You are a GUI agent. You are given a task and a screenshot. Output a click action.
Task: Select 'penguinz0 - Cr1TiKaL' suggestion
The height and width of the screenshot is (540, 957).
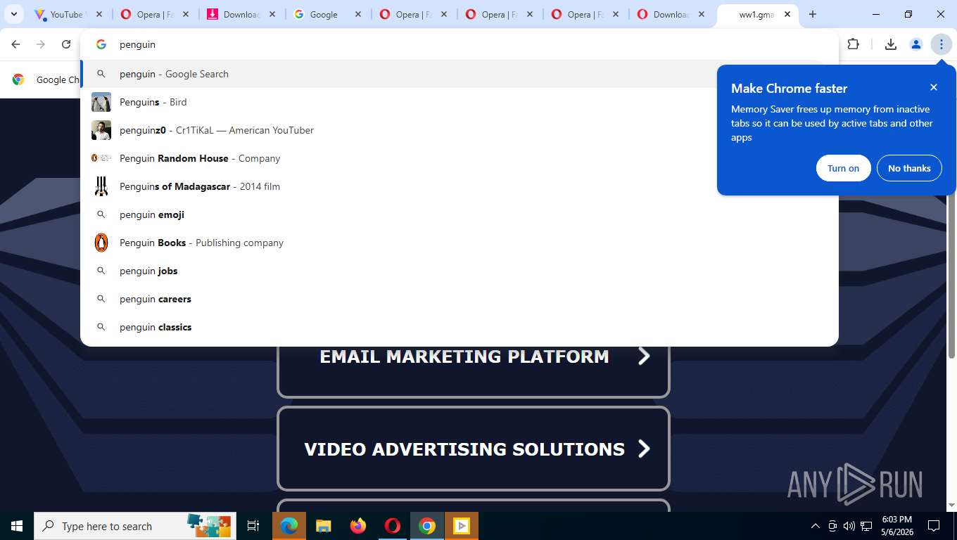[x=460, y=130]
